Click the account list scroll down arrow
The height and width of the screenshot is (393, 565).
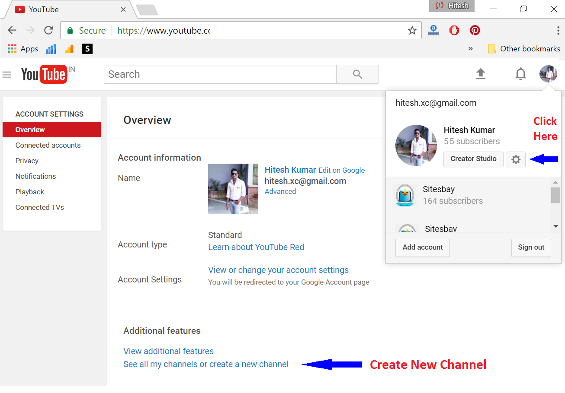click(x=555, y=227)
